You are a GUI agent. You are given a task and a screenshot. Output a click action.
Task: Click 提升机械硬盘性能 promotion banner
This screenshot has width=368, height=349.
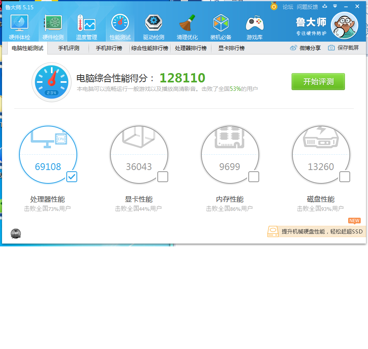tap(317, 231)
